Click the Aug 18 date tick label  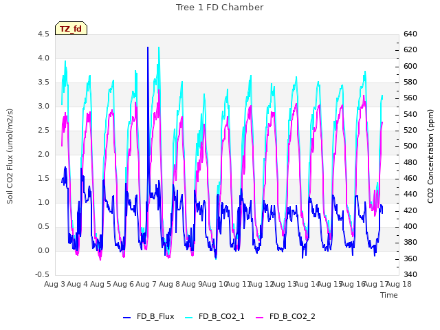399,284
